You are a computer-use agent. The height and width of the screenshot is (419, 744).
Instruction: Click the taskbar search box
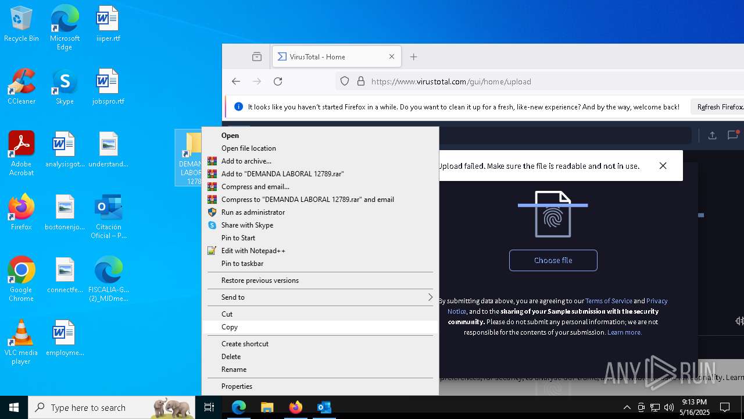[x=112, y=407]
